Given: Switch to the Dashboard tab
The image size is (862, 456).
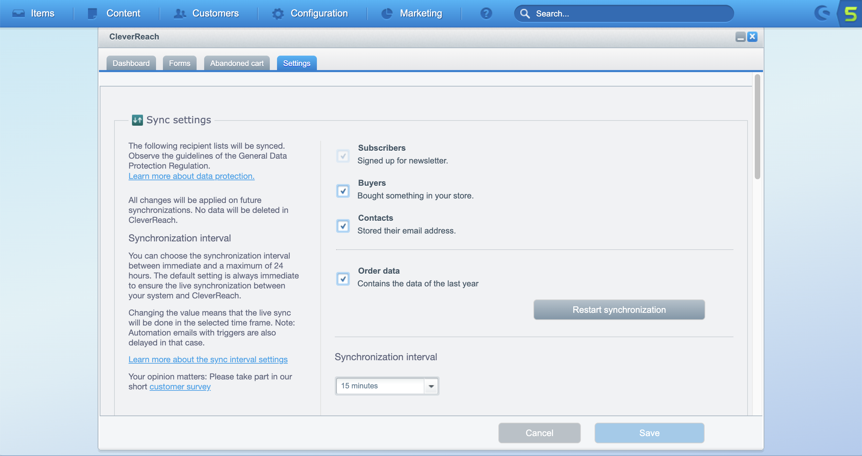Looking at the screenshot, I should (131, 63).
